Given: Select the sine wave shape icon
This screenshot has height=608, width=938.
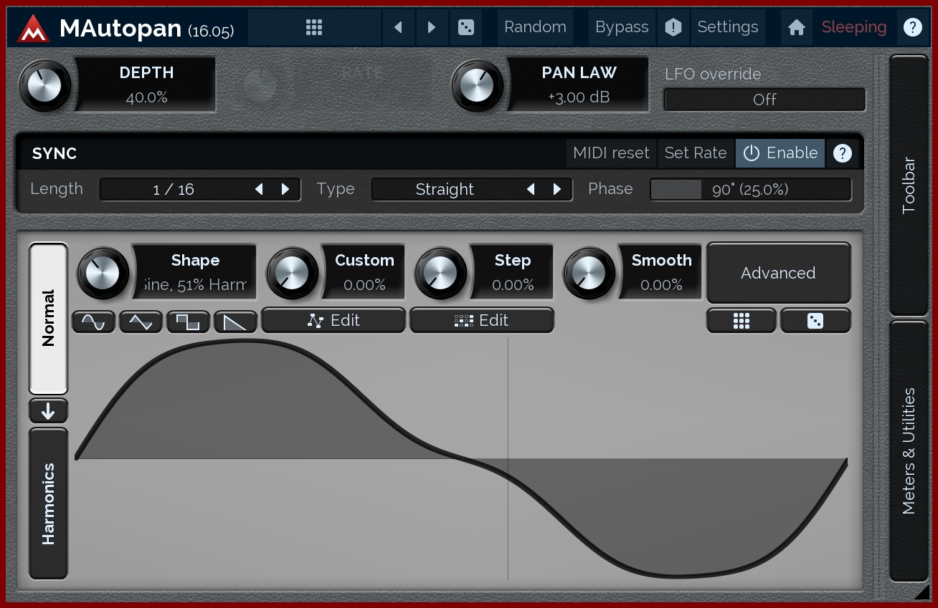Looking at the screenshot, I should click(x=93, y=322).
